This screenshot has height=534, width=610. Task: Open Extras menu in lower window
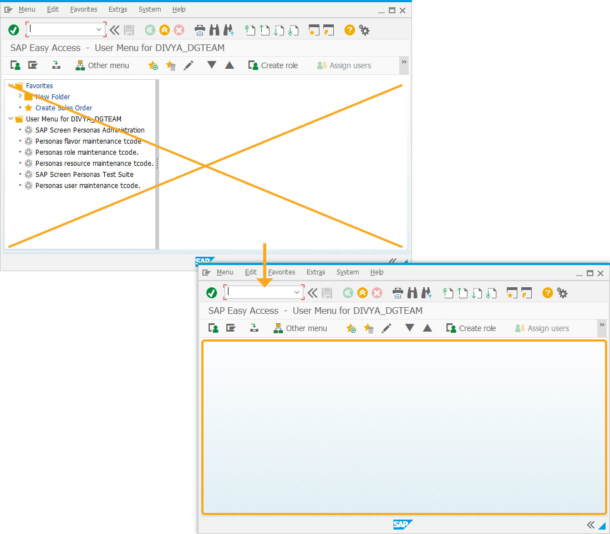[316, 272]
